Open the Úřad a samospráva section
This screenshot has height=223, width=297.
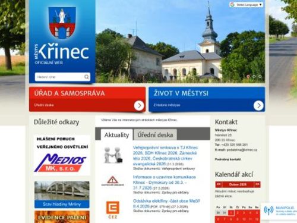pyautogui.click(x=69, y=93)
